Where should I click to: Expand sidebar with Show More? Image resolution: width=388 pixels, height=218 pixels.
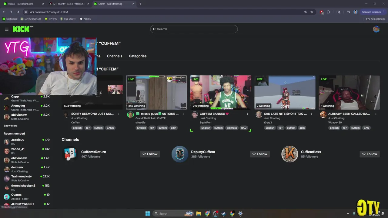click(10, 126)
